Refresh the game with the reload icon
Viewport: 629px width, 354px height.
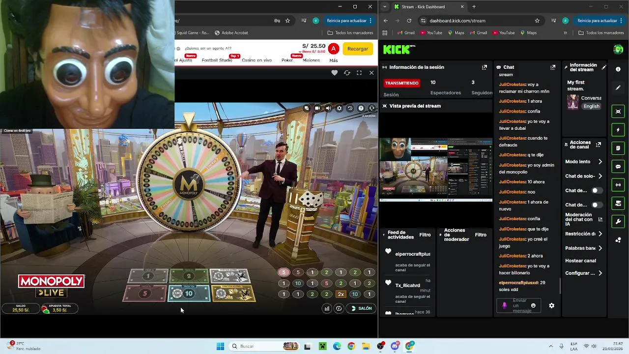coord(347,73)
